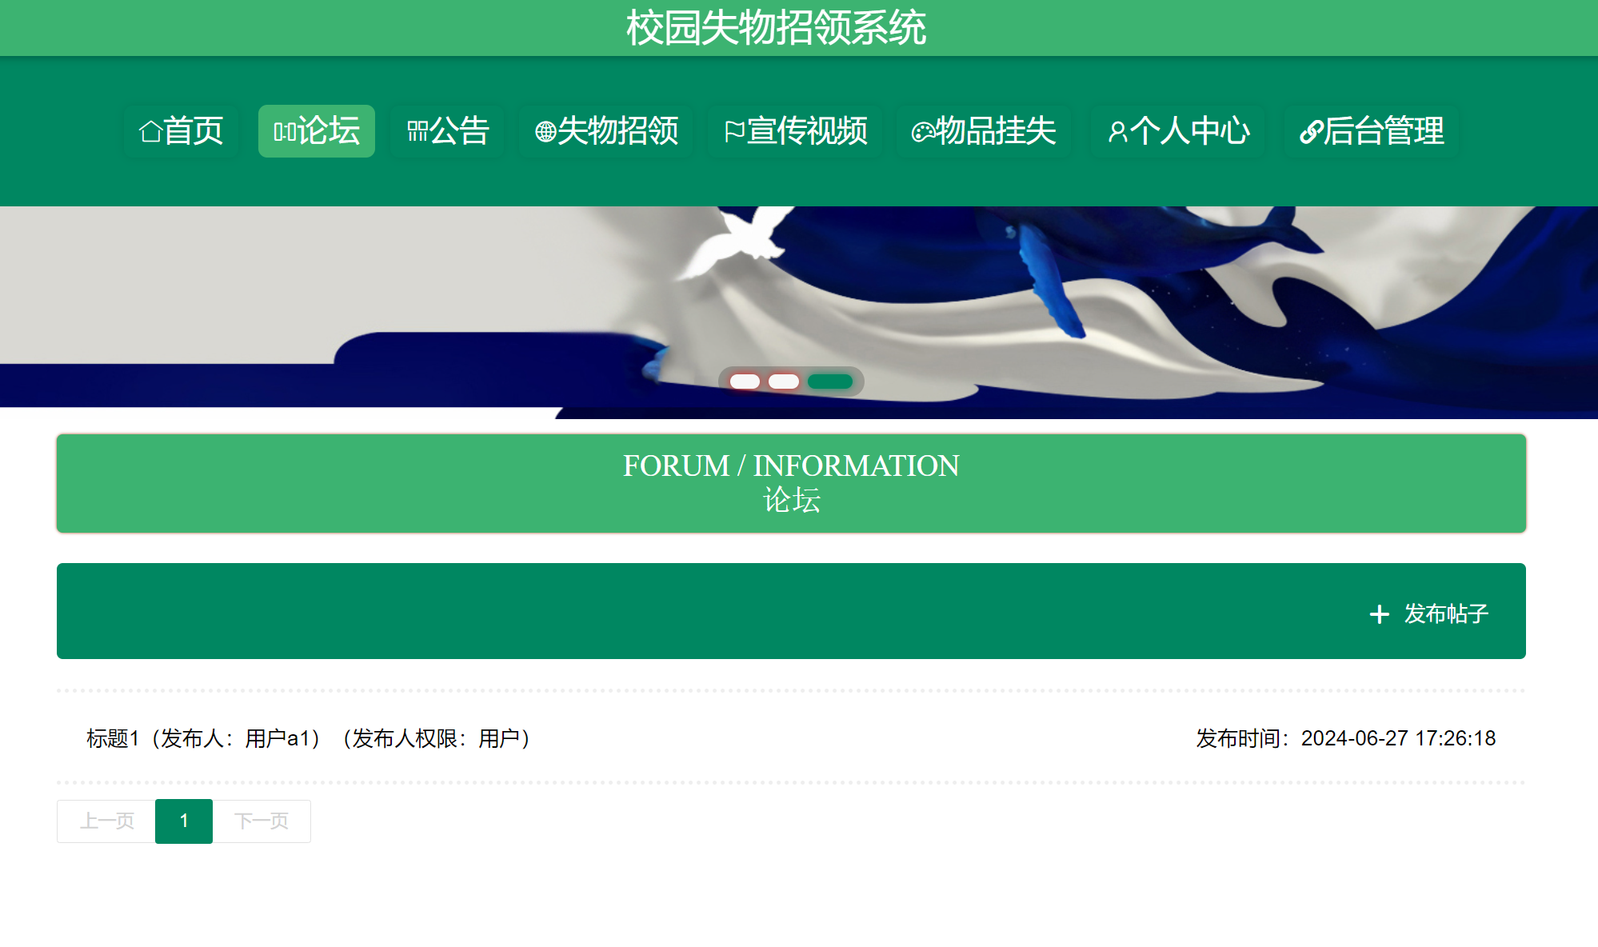Click the forum icon next to 论坛
The width and height of the screenshot is (1598, 947).
pyautogui.click(x=286, y=131)
